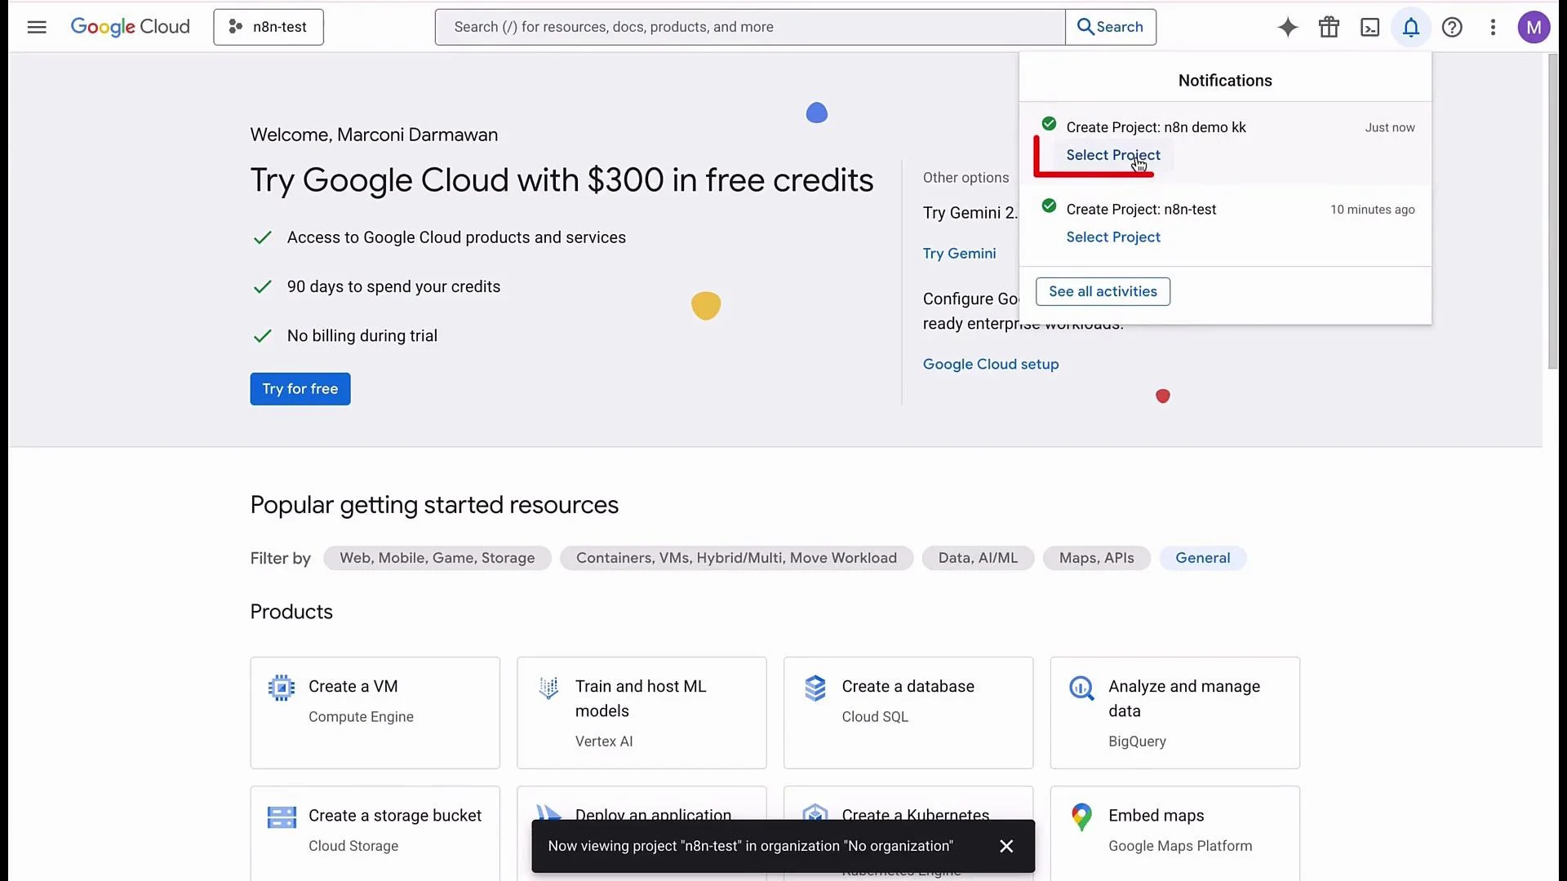
Task: Click the Compute Engine chip icon
Action: [x=282, y=688]
